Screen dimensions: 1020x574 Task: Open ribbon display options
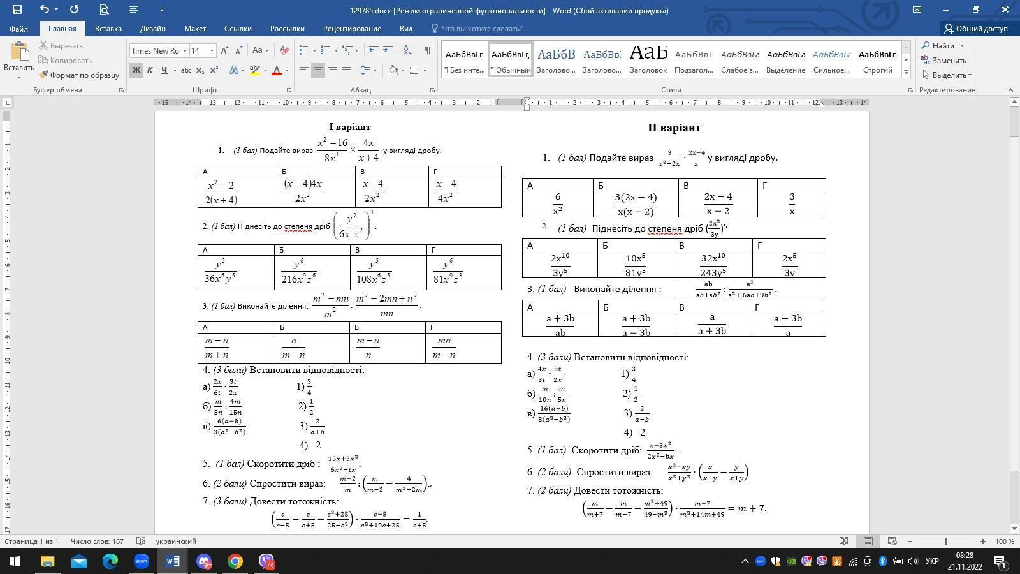point(917,10)
